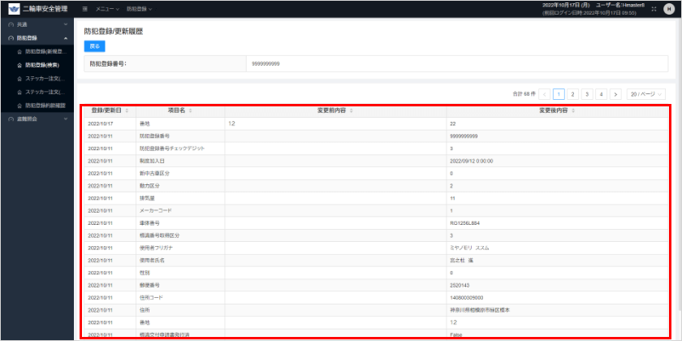Click the 合計 68 件 total count text
This screenshot has height=341, width=682.
click(x=524, y=94)
